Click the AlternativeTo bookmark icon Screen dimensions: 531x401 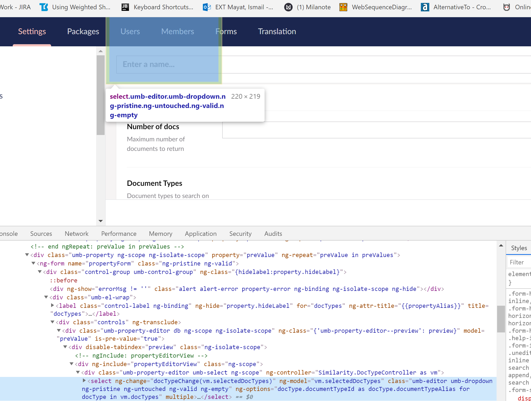425,7
